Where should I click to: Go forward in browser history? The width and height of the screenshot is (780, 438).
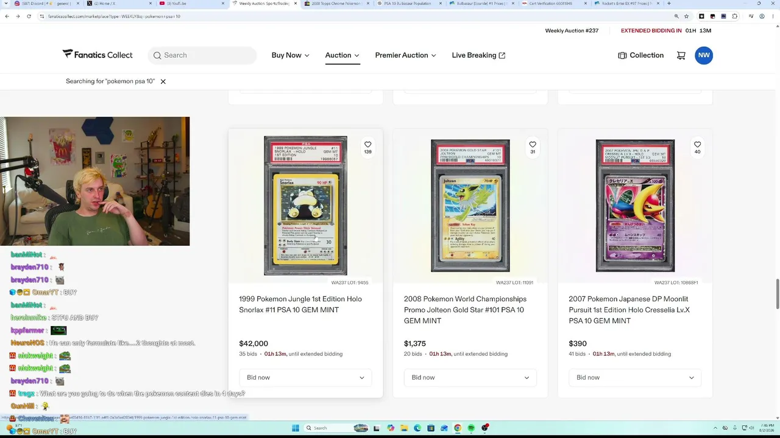(x=18, y=16)
